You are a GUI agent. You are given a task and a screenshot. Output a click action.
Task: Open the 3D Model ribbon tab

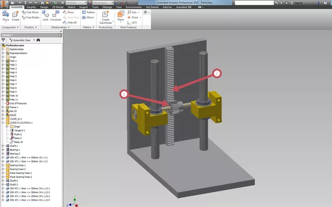coord(58,7)
